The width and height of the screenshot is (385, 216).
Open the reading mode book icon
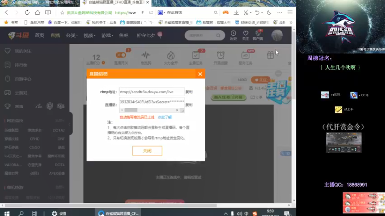click(x=48, y=12)
